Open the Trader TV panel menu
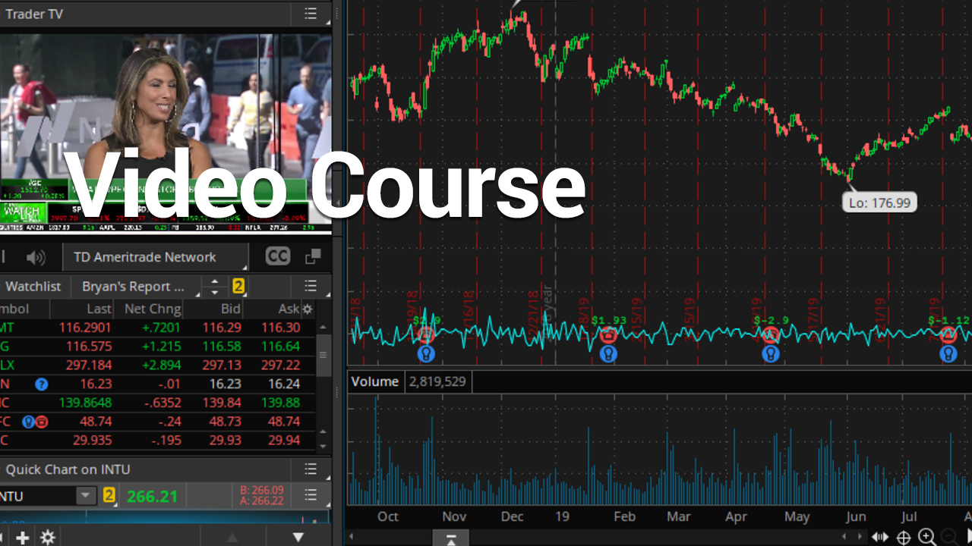The width and height of the screenshot is (972, 546). (x=311, y=14)
